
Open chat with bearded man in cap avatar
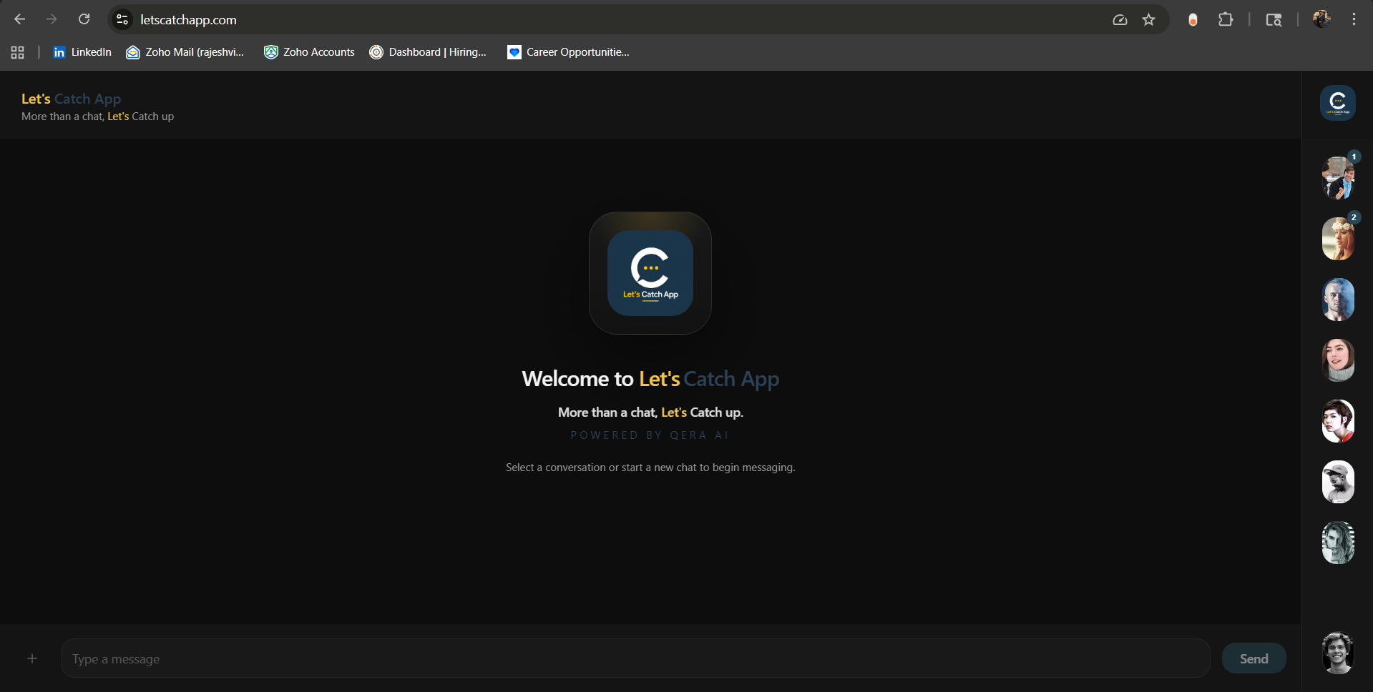tap(1338, 482)
